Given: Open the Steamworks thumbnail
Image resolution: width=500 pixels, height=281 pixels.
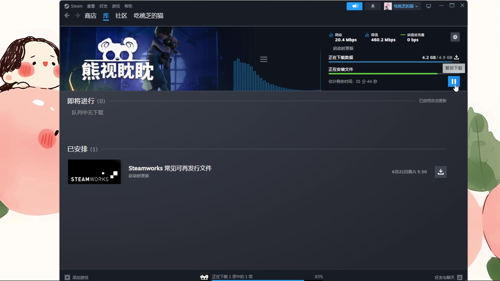Looking at the screenshot, I should (94, 172).
